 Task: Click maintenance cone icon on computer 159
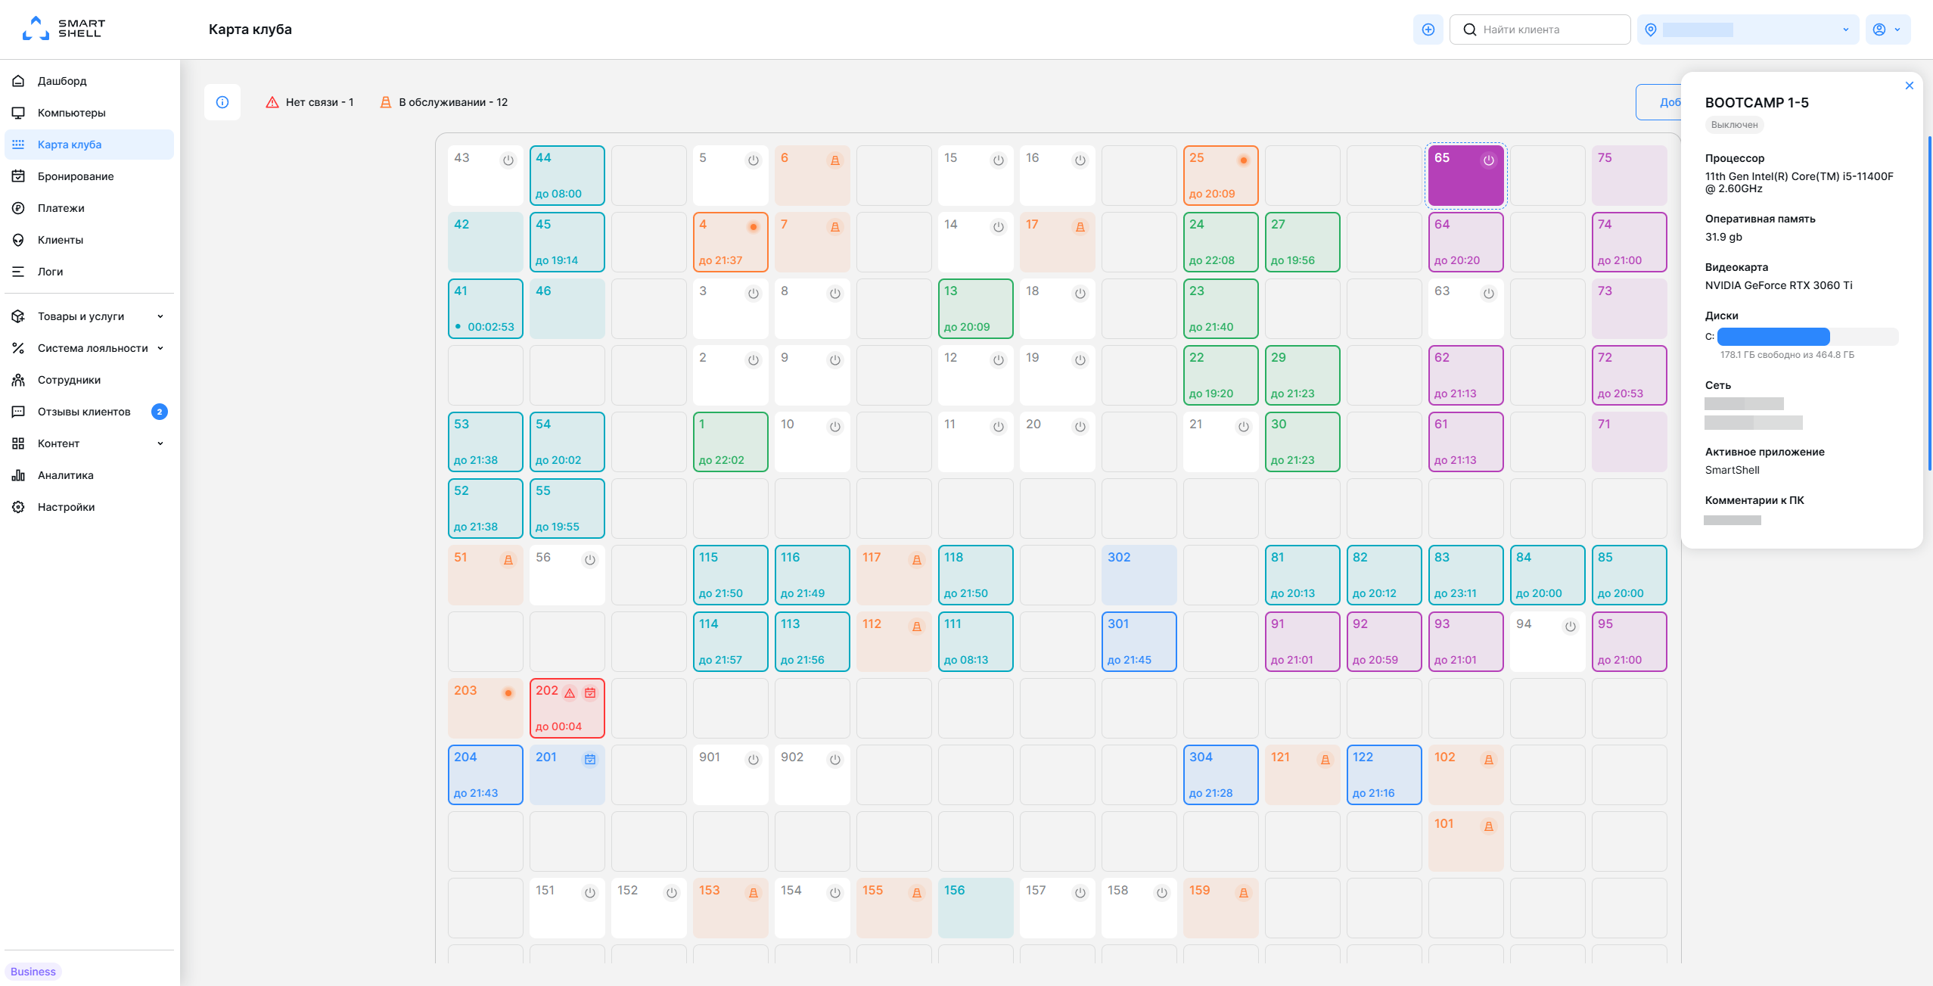tap(1243, 893)
